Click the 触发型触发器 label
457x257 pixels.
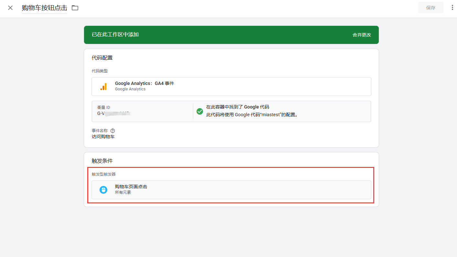point(103,174)
